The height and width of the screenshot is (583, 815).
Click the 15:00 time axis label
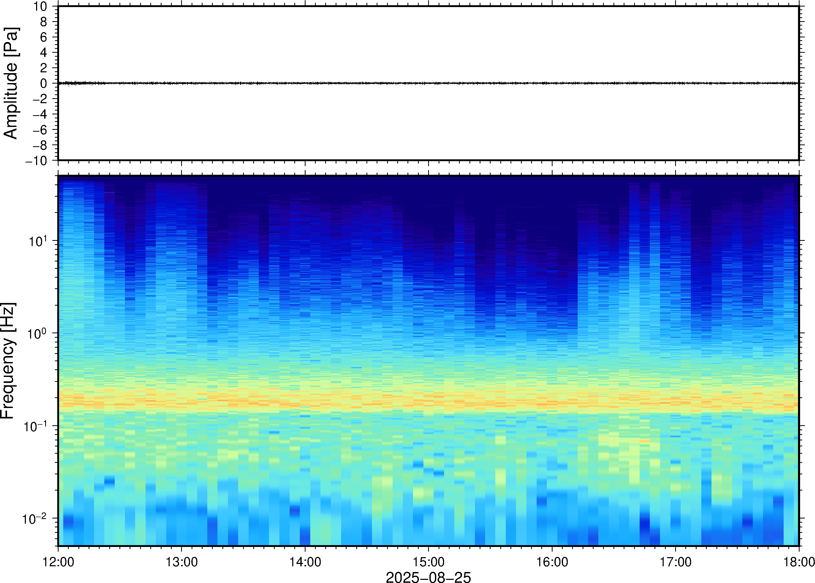(x=428, y=562)
